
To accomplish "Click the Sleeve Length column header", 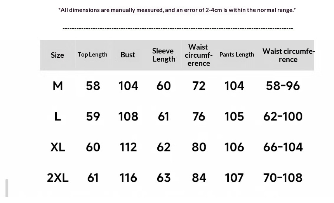I will tap(163, 55).
